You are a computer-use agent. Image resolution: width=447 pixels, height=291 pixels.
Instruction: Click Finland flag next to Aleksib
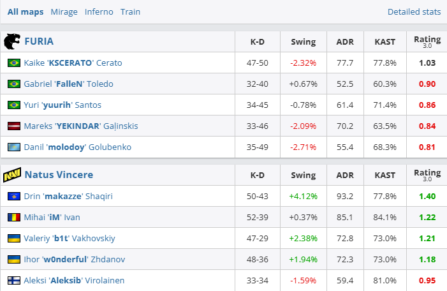coord(13,280)
